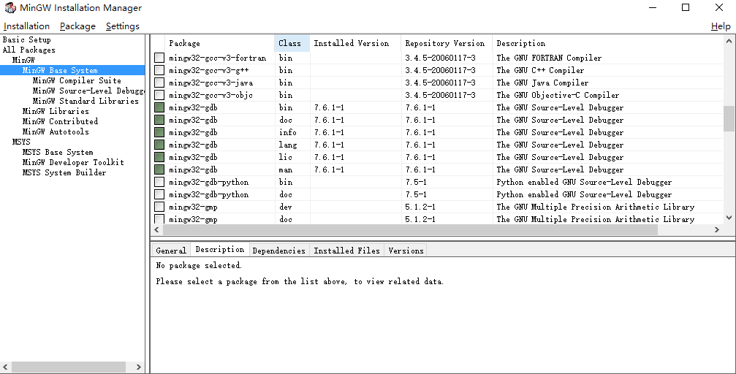
Task: Select MinGW Autotools tree item
Action: point(56,132)
